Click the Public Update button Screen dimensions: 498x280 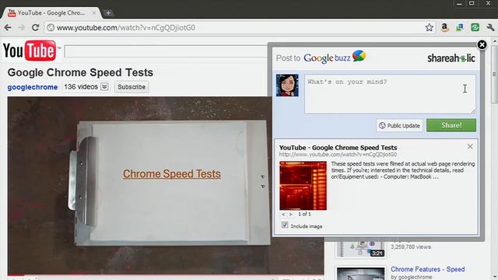click(x=400, y=125)
